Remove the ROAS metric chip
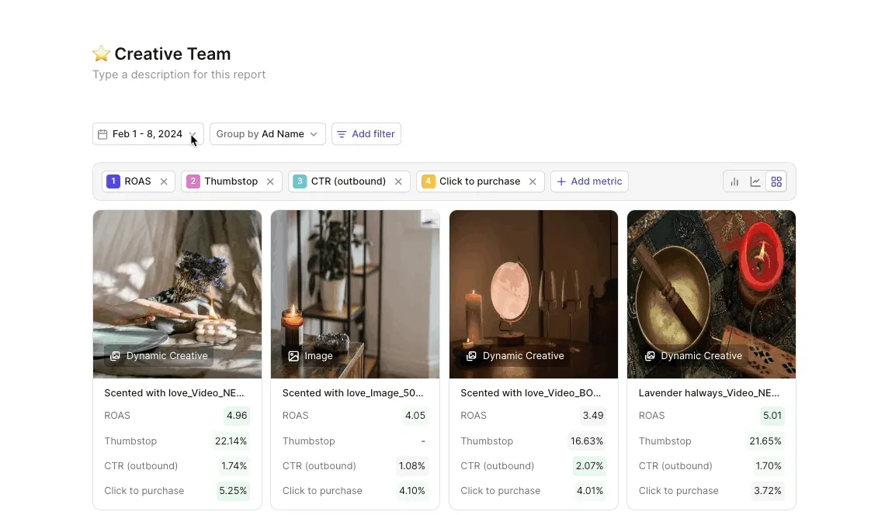Screen dimensions: 885x515 pyautogui.click(x=164, y=181)
